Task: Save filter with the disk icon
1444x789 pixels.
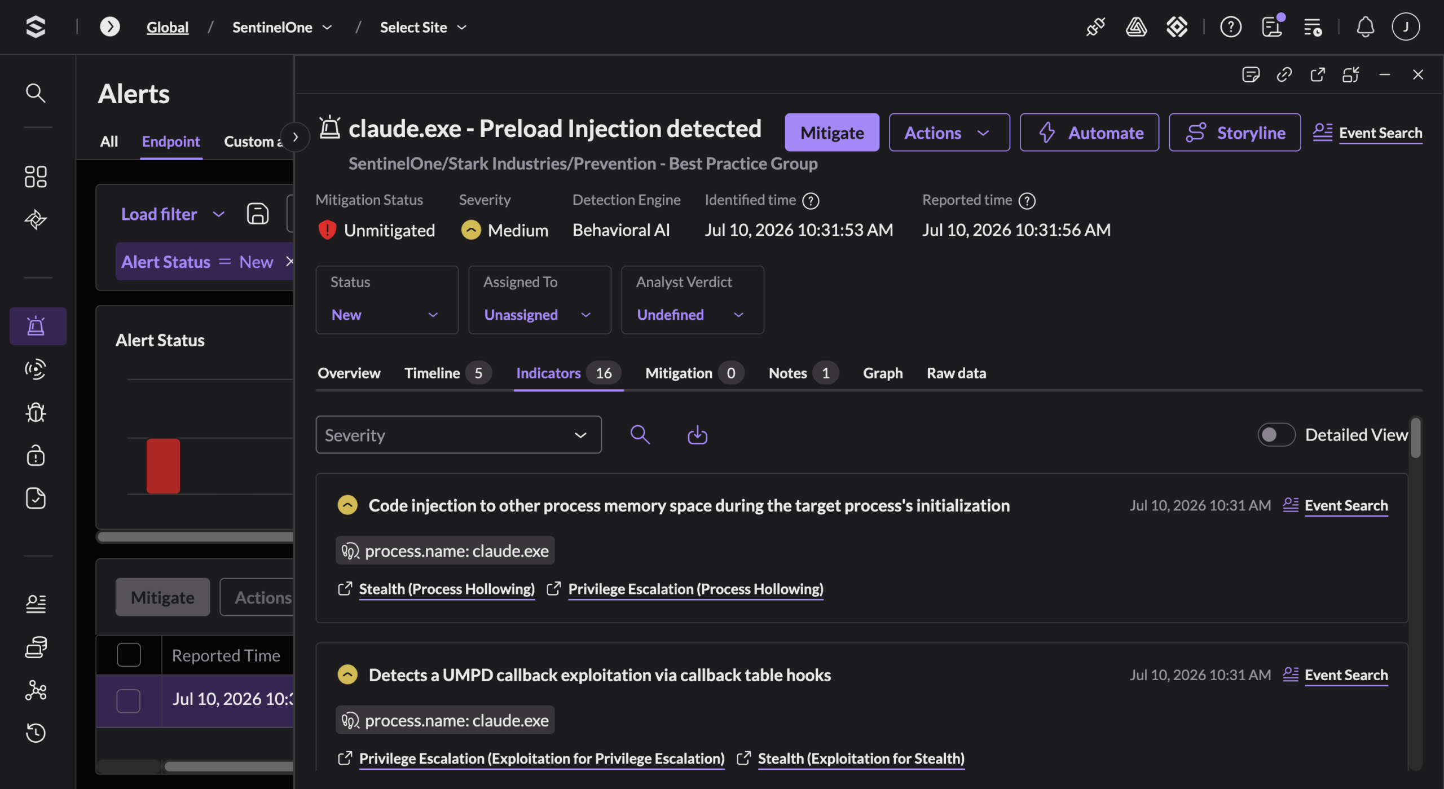Action: (258, 214)
